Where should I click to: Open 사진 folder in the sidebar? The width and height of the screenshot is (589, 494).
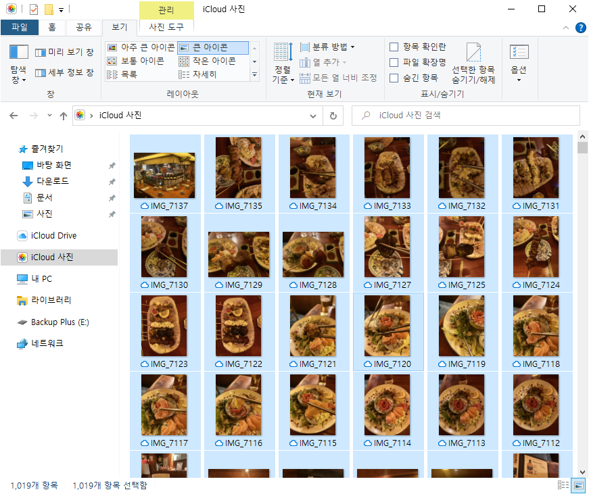click(x=44, y=214)
